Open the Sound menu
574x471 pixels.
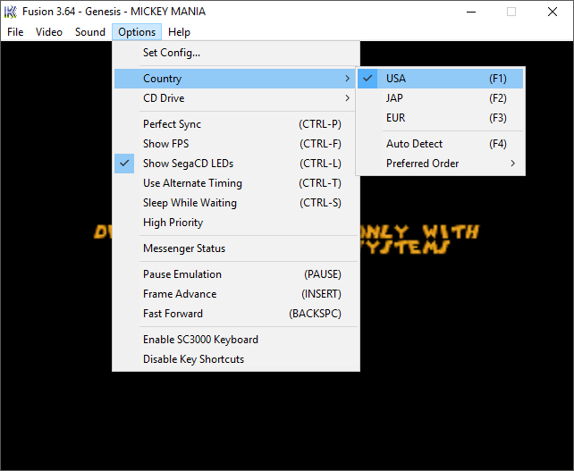coord(89,32)
